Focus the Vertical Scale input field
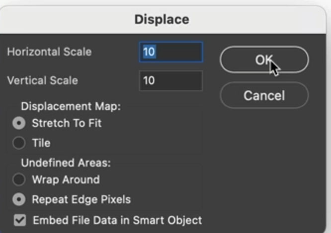 171,80
